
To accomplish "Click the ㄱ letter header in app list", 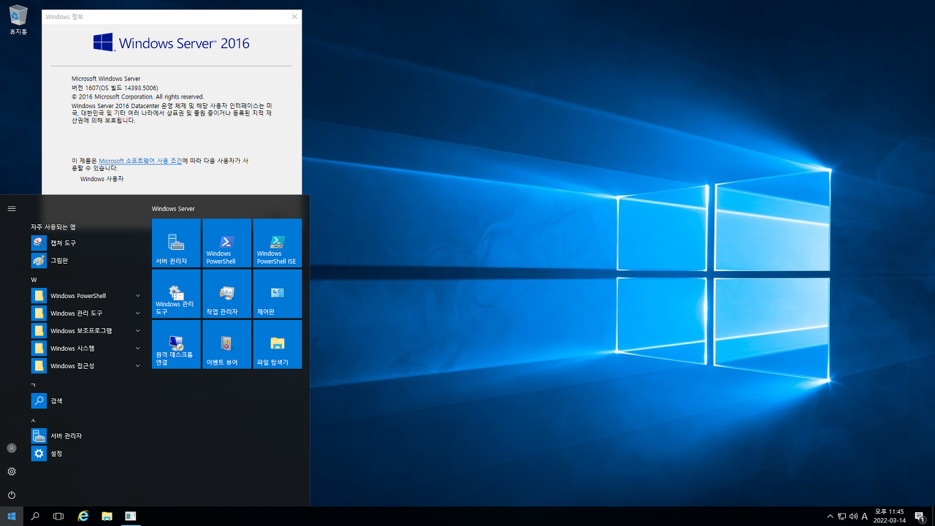I will 33,384.
